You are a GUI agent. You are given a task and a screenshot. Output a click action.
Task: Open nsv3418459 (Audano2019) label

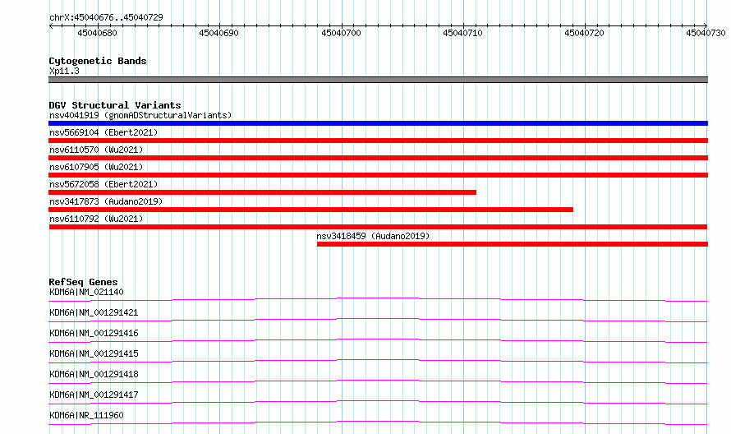[x=373, y=236]
